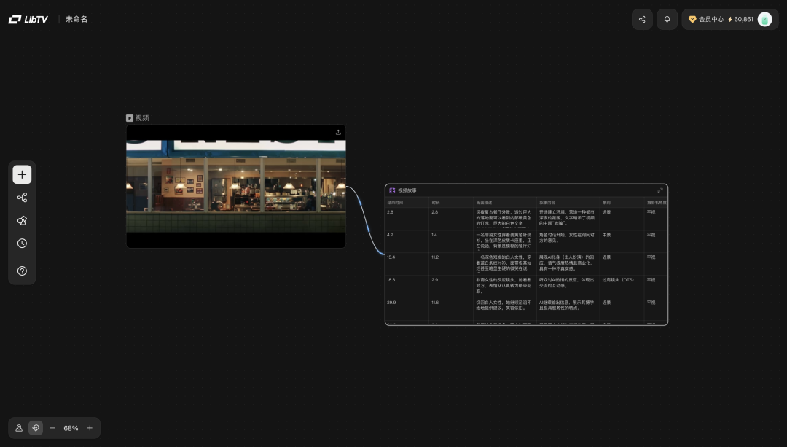This screenshot has width=787, height=447.
Task: Zoom in with the bottom plus button
Action: (90, 428)
